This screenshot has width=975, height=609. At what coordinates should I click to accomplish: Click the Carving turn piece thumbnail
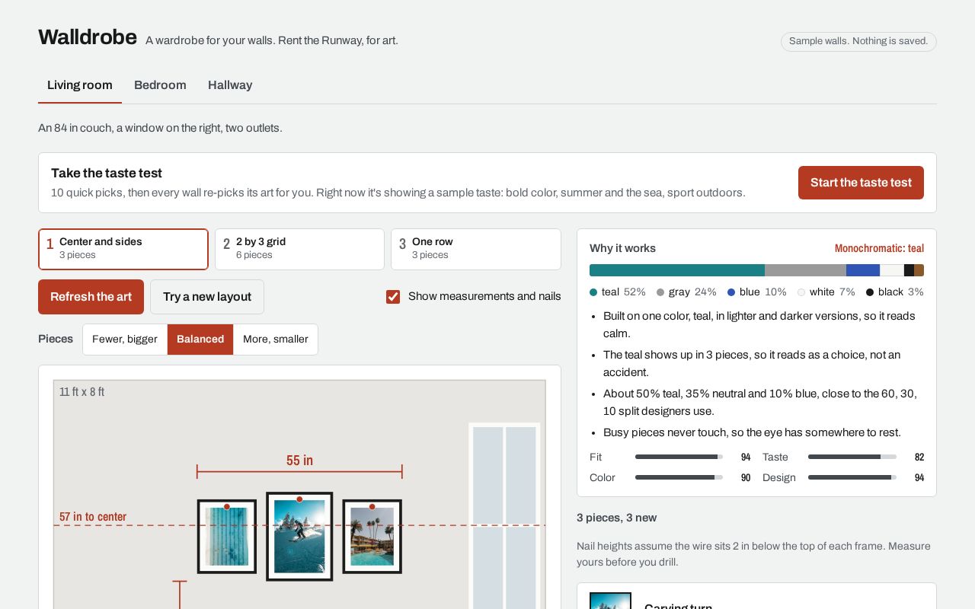pyautogui.click(x=610, y=601)
